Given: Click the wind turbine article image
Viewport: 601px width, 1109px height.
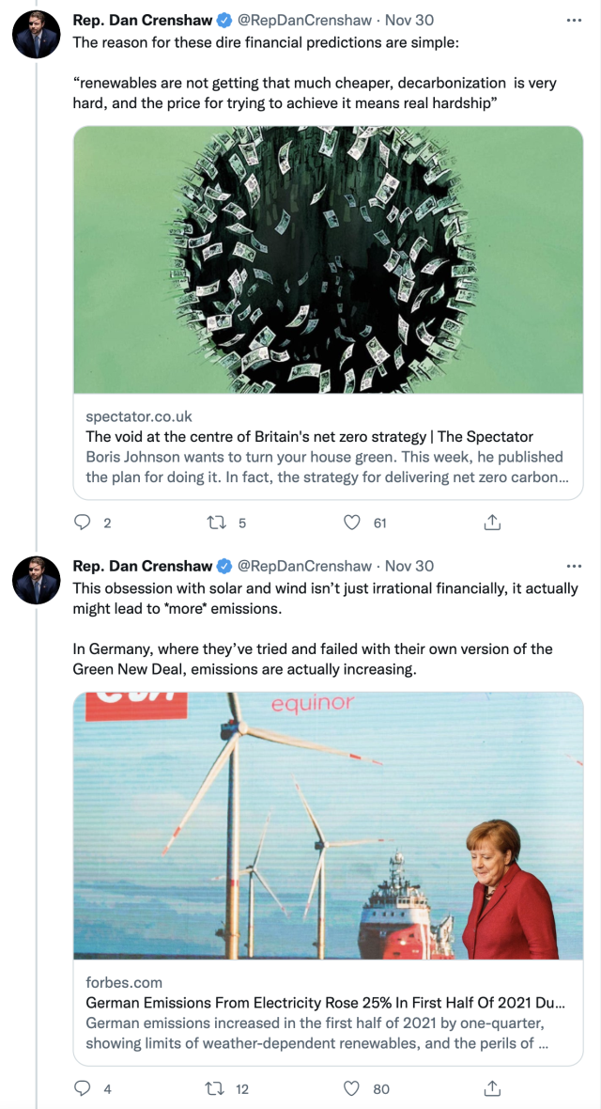Looking at the screenshot, I should coord(328,825).
